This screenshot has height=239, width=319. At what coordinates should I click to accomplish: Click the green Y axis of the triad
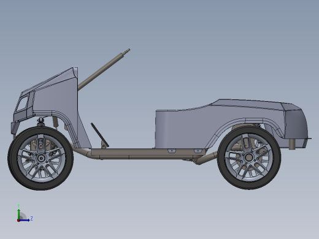(x=19, y=214)
